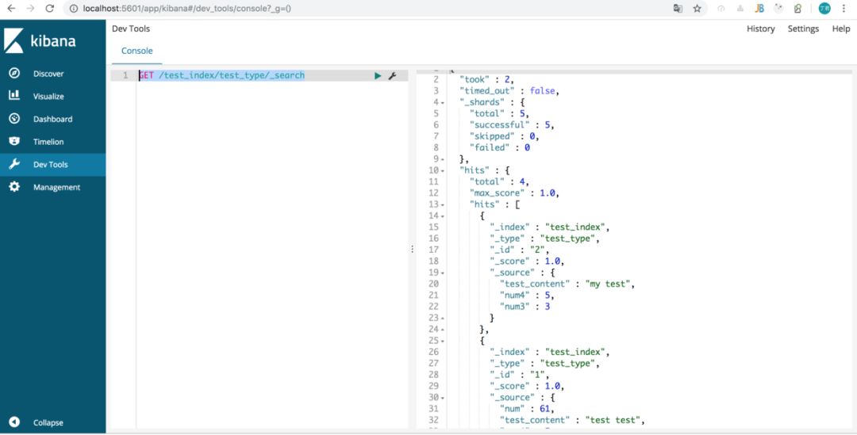Click the Dashboard gauge icon
Screen dimensions: 857x435
pyautogui.click(x=14, y=119)
